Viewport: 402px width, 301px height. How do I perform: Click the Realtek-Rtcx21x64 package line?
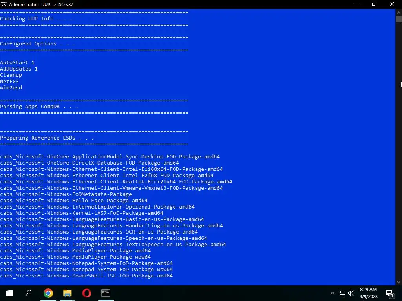(116, 182)
